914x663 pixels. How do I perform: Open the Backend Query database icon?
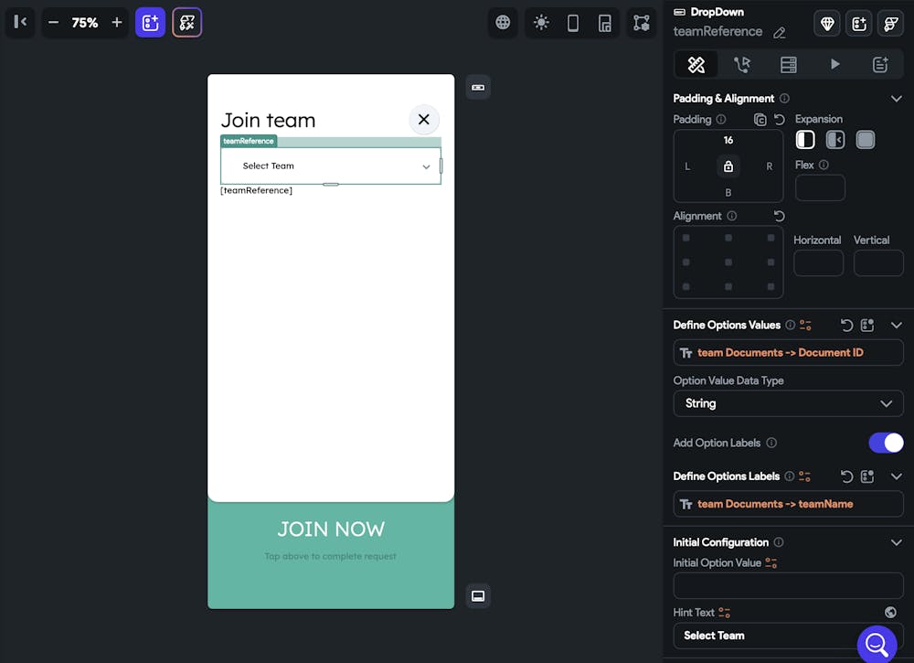pyautogui.click(x=788, y=64)
